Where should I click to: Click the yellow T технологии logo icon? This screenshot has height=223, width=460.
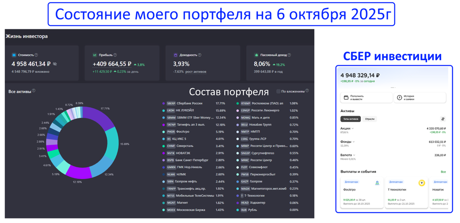coord(421,183)
